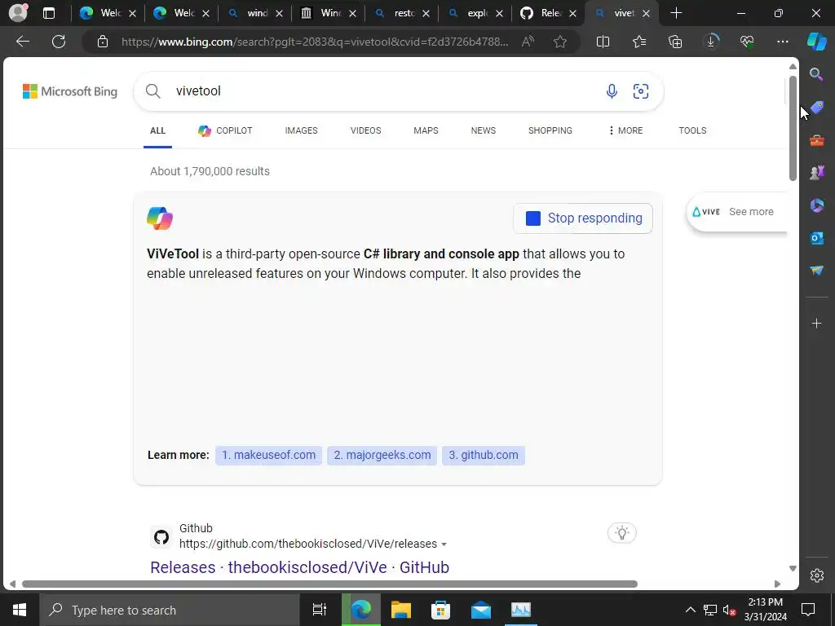Open sidebar Drop paper plane icon
835x626 pixels.
(x=817, y=271)
